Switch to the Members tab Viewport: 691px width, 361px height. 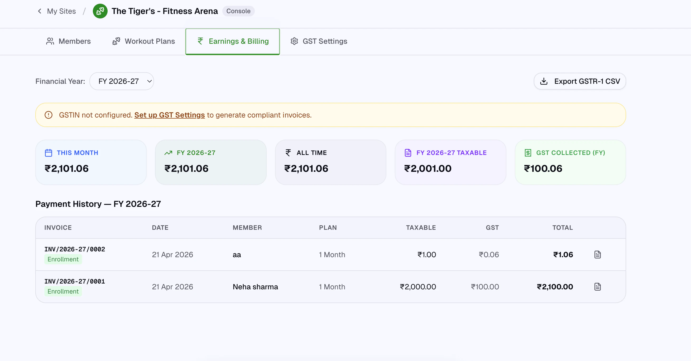(68, 41)
